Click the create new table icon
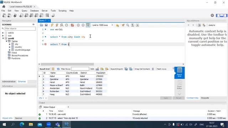Screen dimensions: 228x128 pos(26,15)
